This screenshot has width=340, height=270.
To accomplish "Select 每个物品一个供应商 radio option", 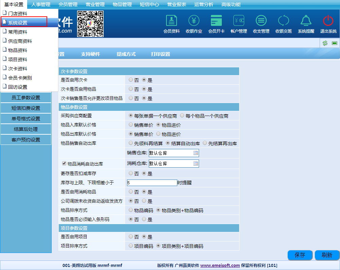I will (x=182, y=116).
